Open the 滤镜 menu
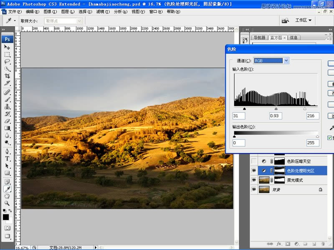Screen dimensions: 334x250 pyautogui.click(x=102, y=12)
